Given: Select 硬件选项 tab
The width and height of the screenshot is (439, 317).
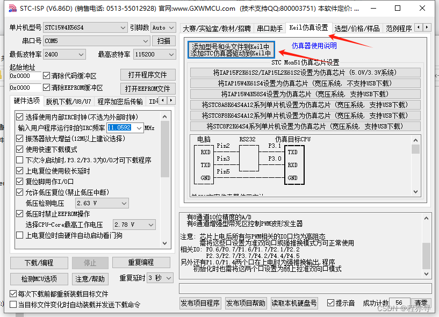Looking at the screenshot, I should tap(26, 100).
